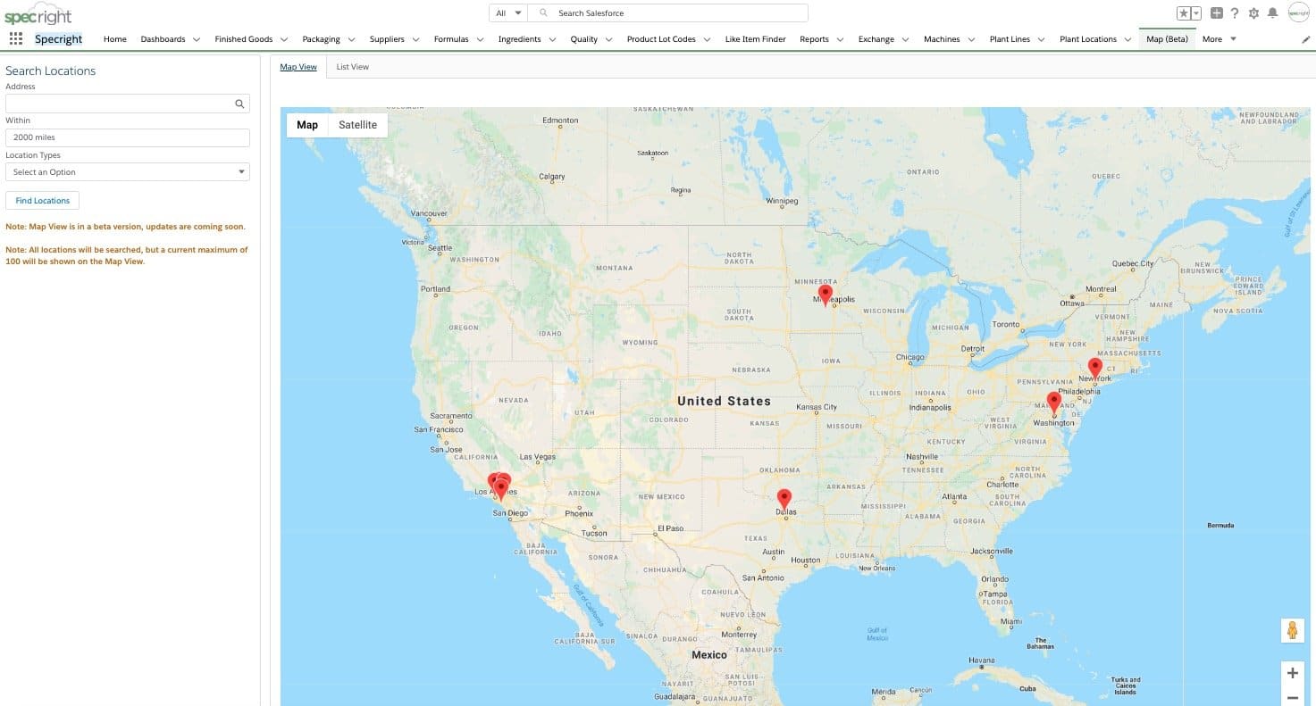Image resolution: width=1316 pixels, height=706 pixels.
Task: Click the Specright logo
Action: tap(38, 15)
